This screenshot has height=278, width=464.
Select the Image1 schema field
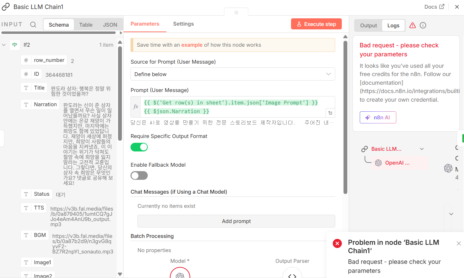coord(37,262)
